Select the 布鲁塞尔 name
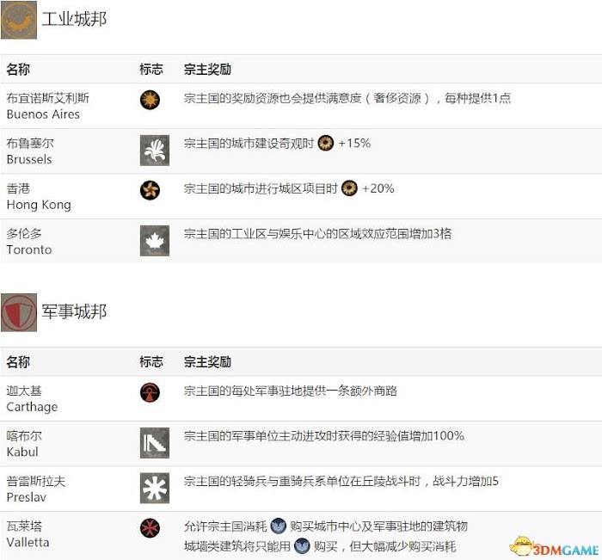Viewport: 602px width, 560px height. pos(30,144)
